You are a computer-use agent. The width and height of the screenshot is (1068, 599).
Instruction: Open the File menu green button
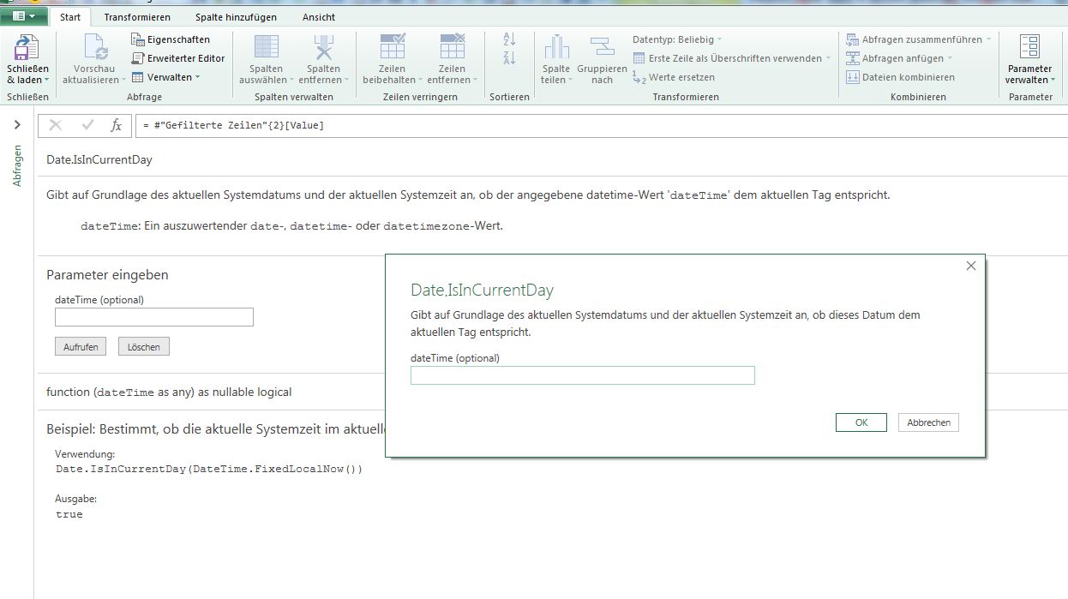[24, 16]
